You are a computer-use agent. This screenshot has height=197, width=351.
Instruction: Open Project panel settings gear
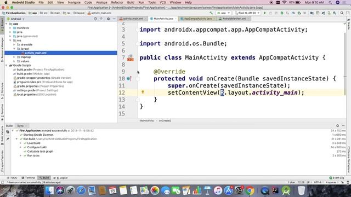(109, 19)
